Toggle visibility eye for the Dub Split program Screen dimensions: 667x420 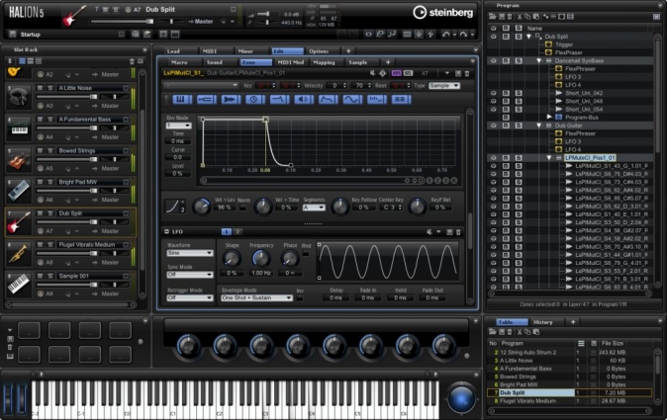point(494,37)
